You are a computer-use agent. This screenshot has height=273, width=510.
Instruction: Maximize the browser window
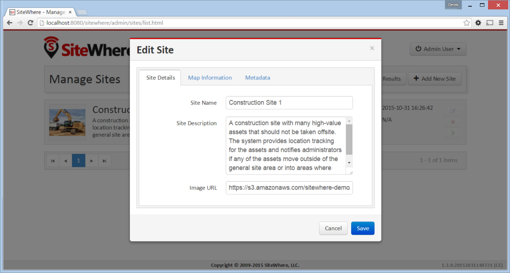click(482, 5)
